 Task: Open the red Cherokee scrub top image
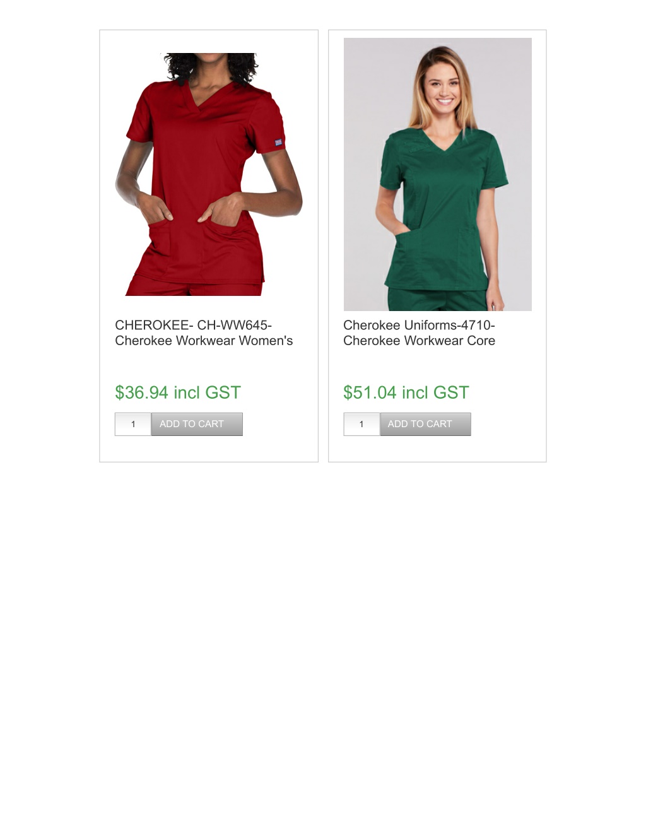[209, 174]
